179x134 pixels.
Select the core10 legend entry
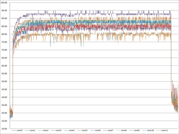pos(150,130)
